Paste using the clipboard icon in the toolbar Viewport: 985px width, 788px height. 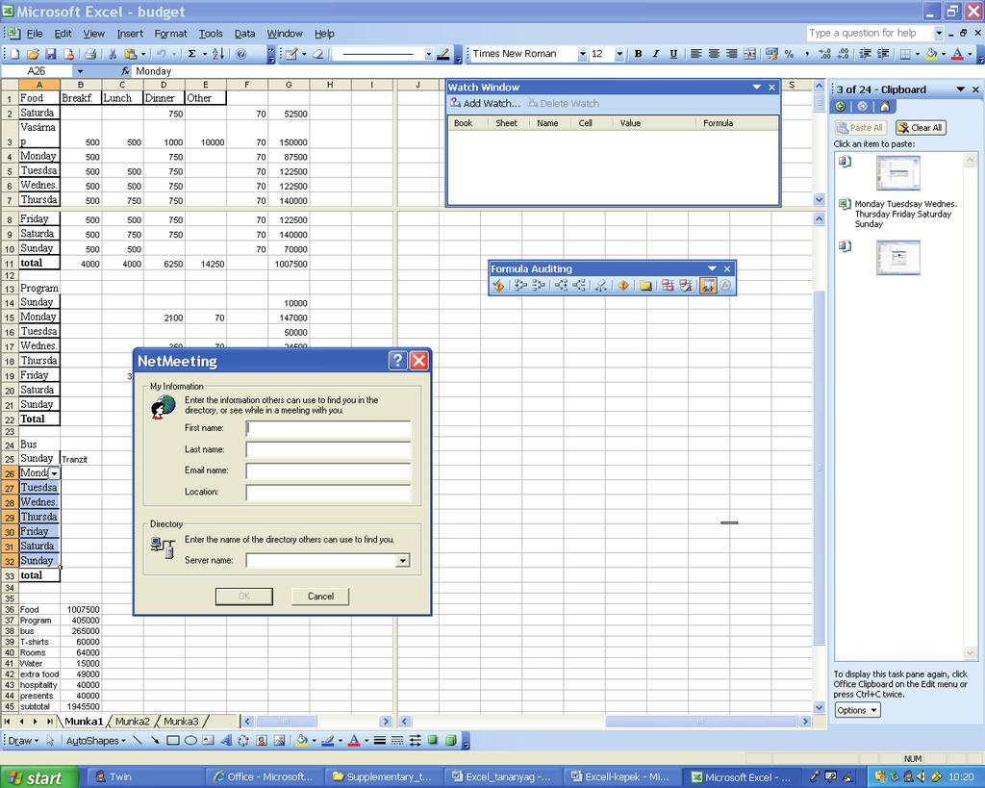tap(131, 54)
